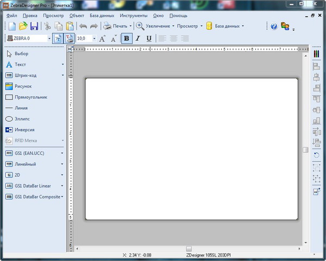Click the База данных toolbar button
Image resolution: width=326 pixels, height=261 pixels.
point(225,26)
